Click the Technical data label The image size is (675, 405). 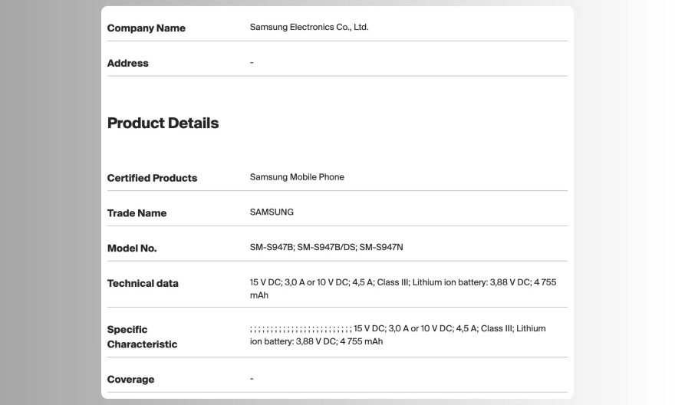[x=143, y=284]
